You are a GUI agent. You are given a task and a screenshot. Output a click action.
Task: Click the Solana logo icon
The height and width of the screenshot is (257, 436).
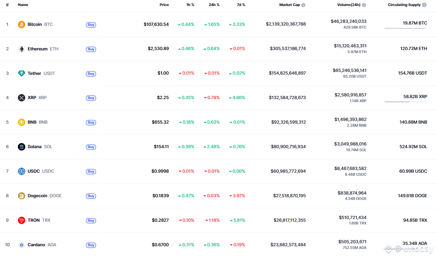point(22,147)
